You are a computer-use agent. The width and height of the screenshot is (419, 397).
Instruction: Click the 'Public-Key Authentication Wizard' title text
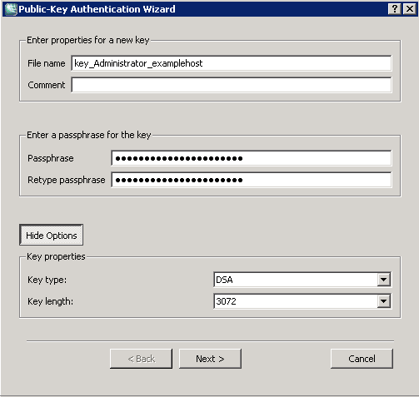click(x=97, y=9)
